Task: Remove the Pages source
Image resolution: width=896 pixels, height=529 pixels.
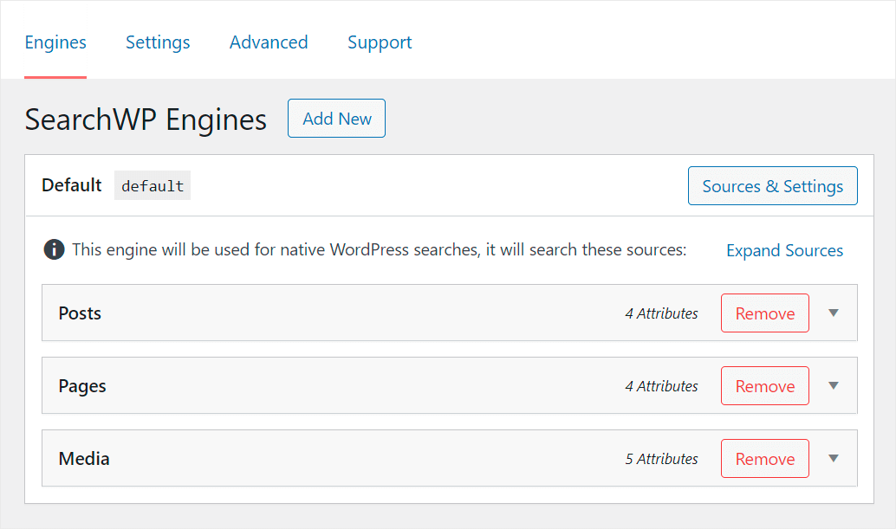Action: click(x=764, y=386)
